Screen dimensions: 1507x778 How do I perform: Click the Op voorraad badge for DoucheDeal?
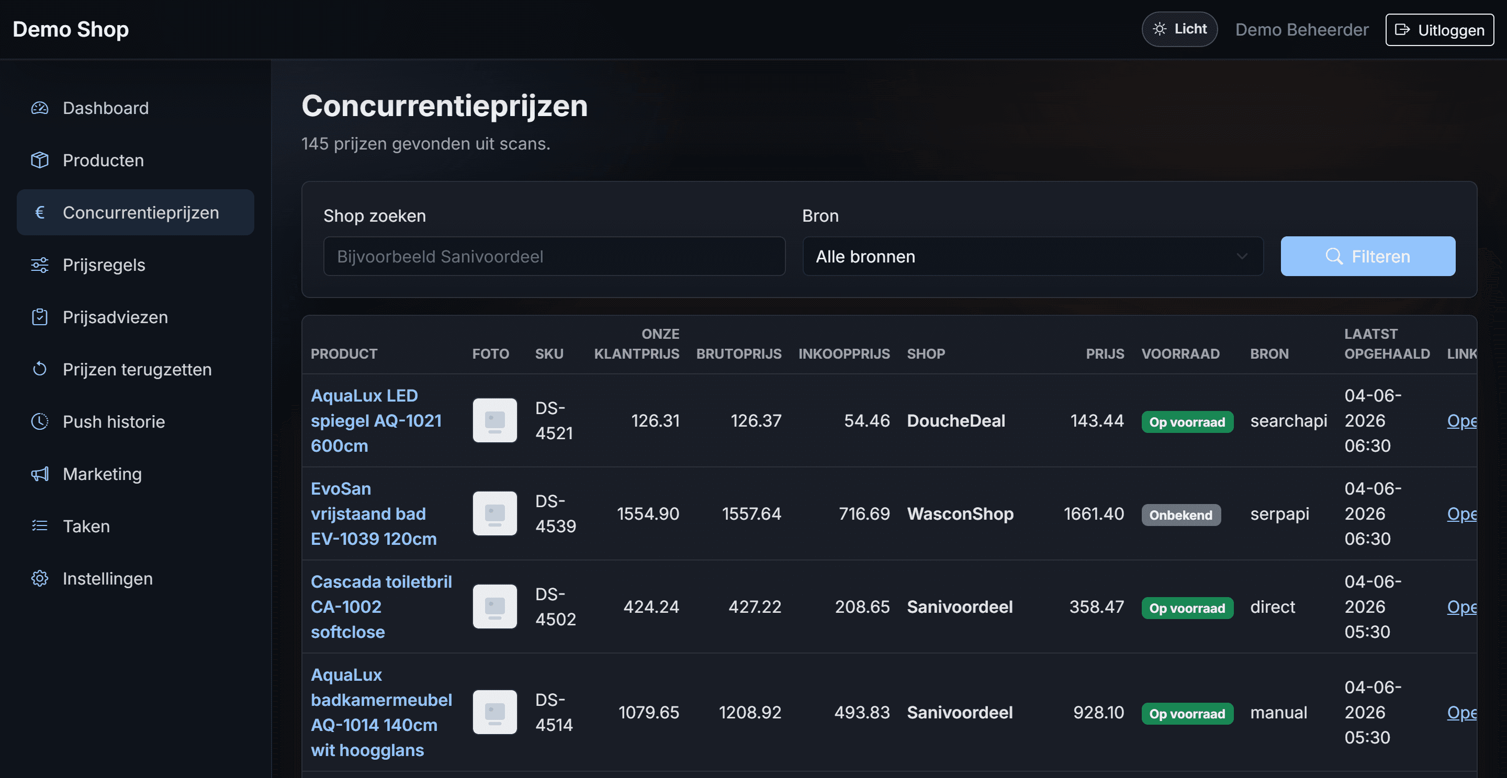pyautogui.click(x=1187, y=422)
